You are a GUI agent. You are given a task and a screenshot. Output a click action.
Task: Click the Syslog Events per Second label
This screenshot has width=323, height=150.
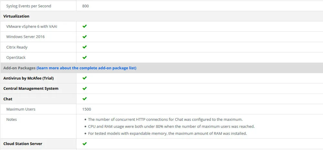pos(29,6)
